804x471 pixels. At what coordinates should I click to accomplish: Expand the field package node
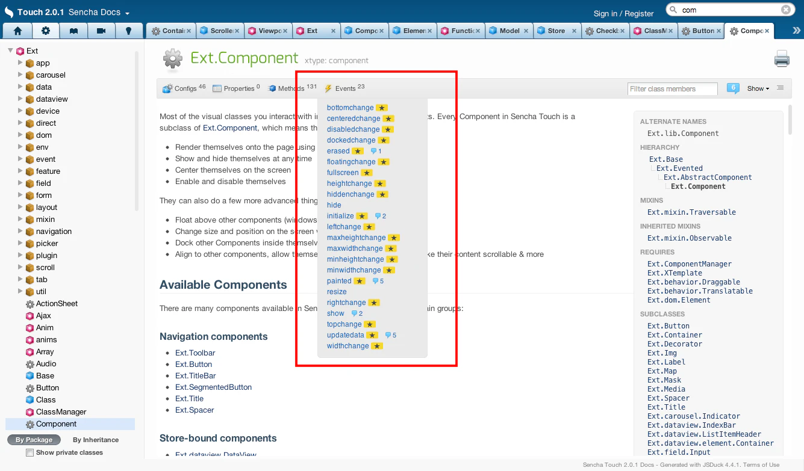point(20,183)
